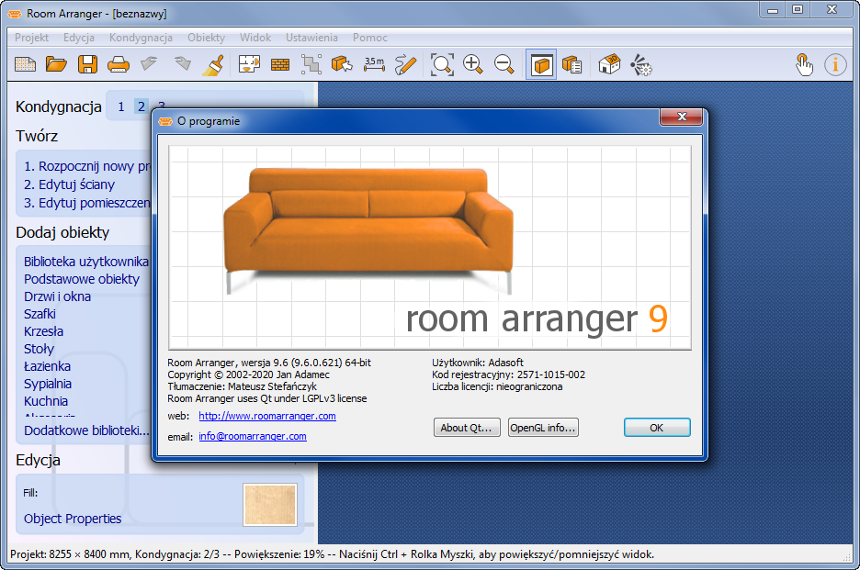Click the wood Fill texture swatch

(270, 505)
